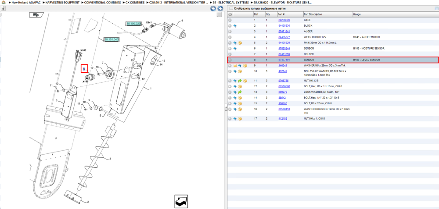
Task: Open part number 87471641 link
Action: (x=284, y=32)
